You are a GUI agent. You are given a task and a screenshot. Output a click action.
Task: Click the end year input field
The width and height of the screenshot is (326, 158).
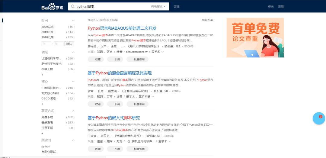(x=59, y=44)
